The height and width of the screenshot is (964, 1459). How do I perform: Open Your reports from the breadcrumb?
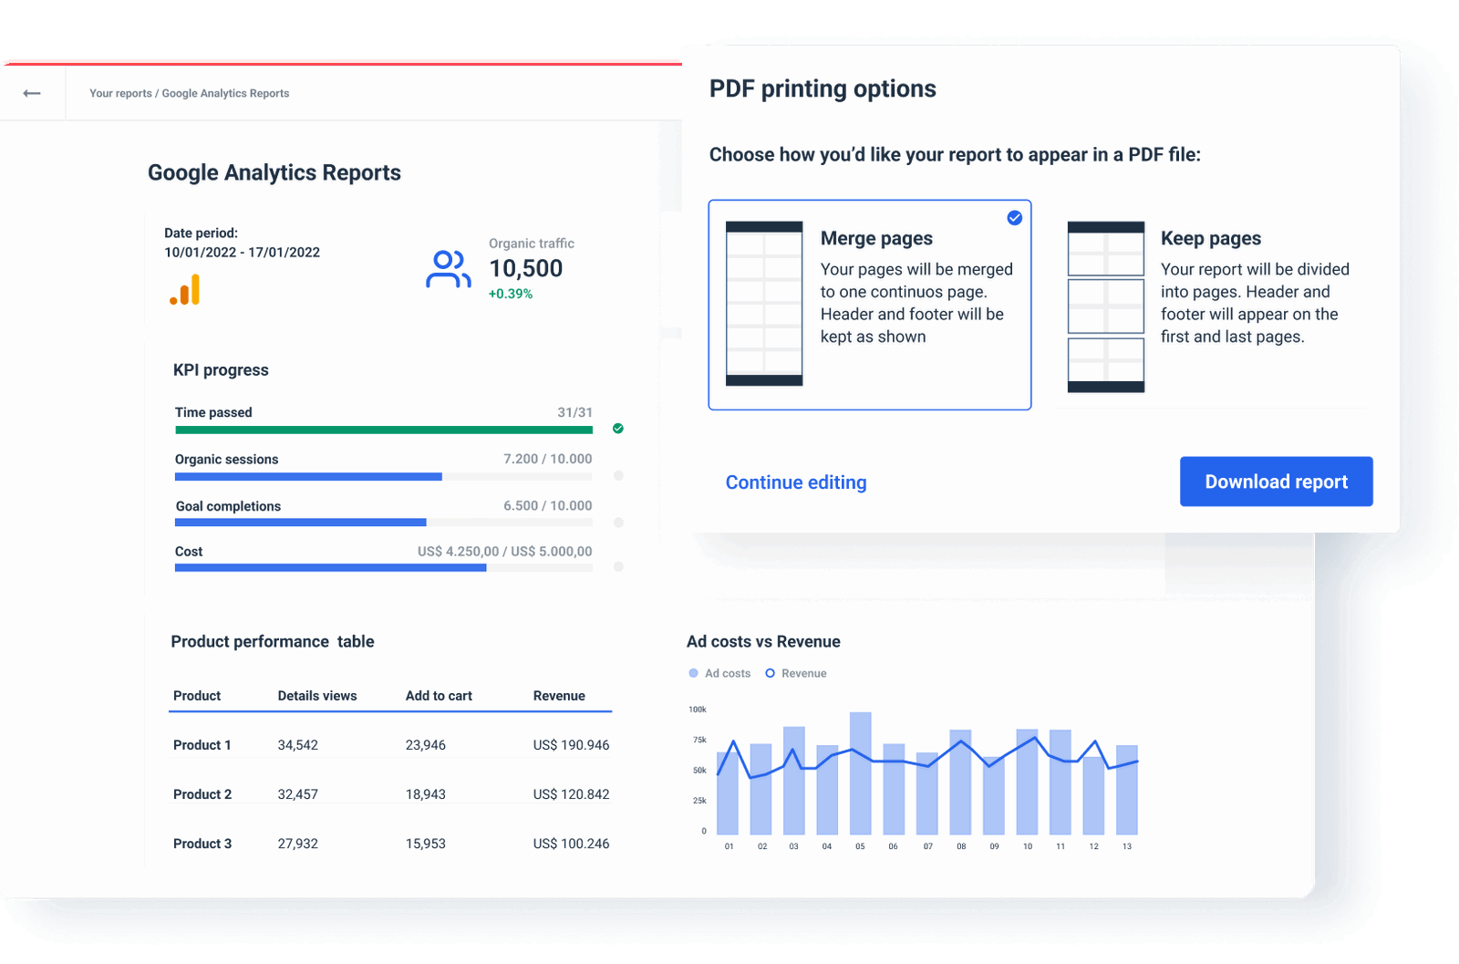coord(119,93)
